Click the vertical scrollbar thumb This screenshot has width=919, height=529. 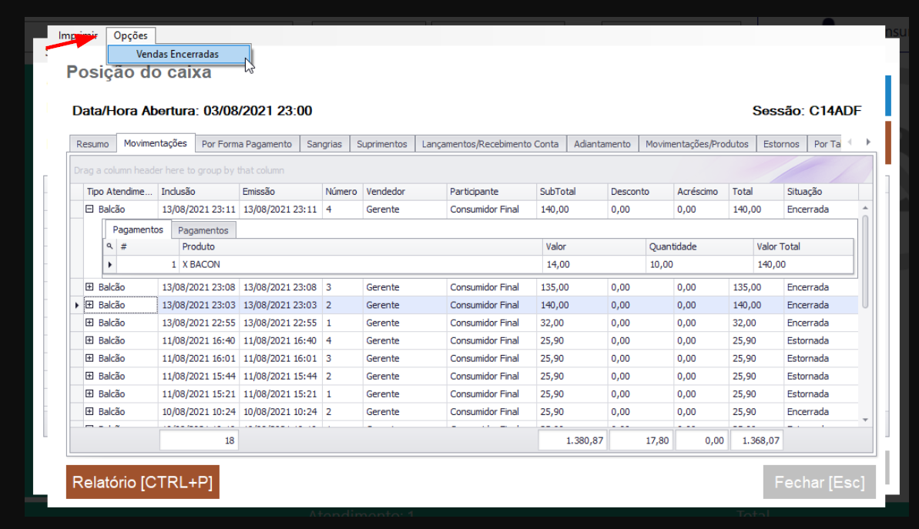tap(865, 262)
